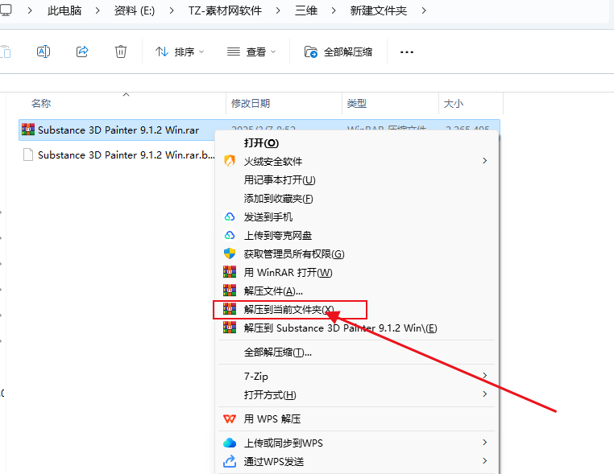Viewport: 614px width, 474px height.
Task: Open the 查看 view dropdown
Action: coord(251,52)
